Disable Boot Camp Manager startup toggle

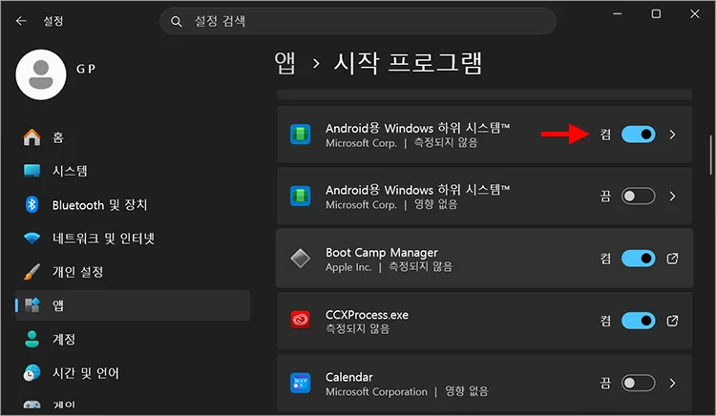click(x=639, y=259)
